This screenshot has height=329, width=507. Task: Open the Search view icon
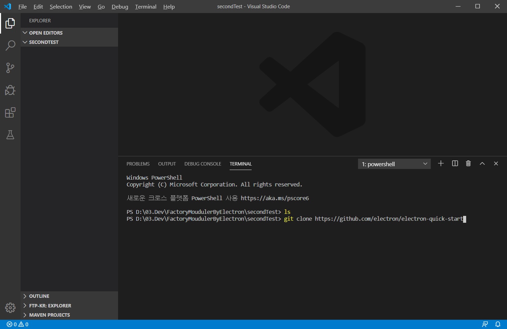pyautogui.click(x=10, y=46)
